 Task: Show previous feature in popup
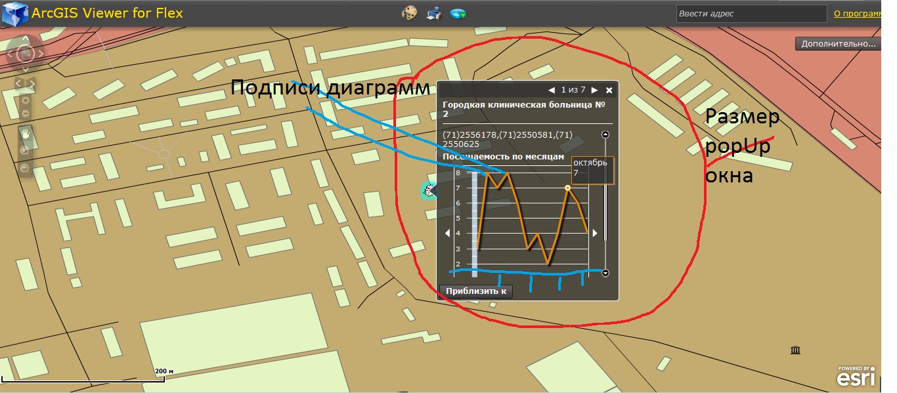tap(552, 90)
